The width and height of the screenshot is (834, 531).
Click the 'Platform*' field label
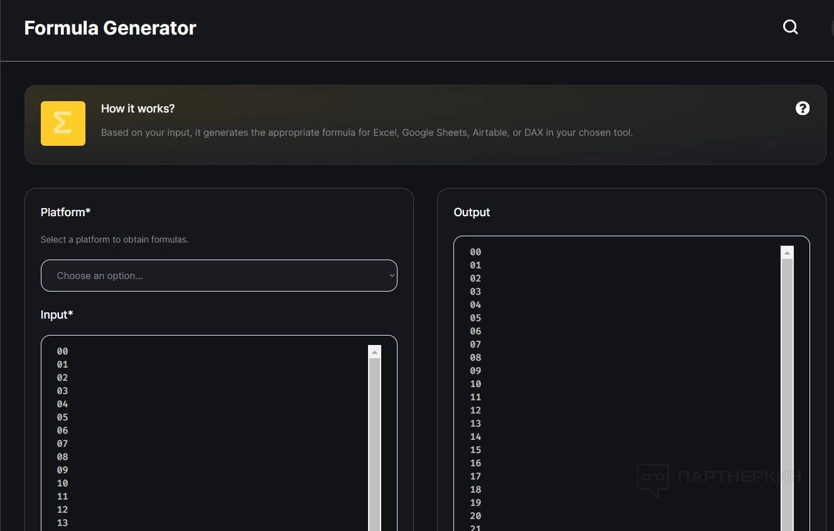tap(66, 212)
